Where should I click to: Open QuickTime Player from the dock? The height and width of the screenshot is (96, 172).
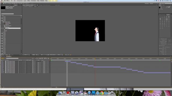click(x=89, y=93)
